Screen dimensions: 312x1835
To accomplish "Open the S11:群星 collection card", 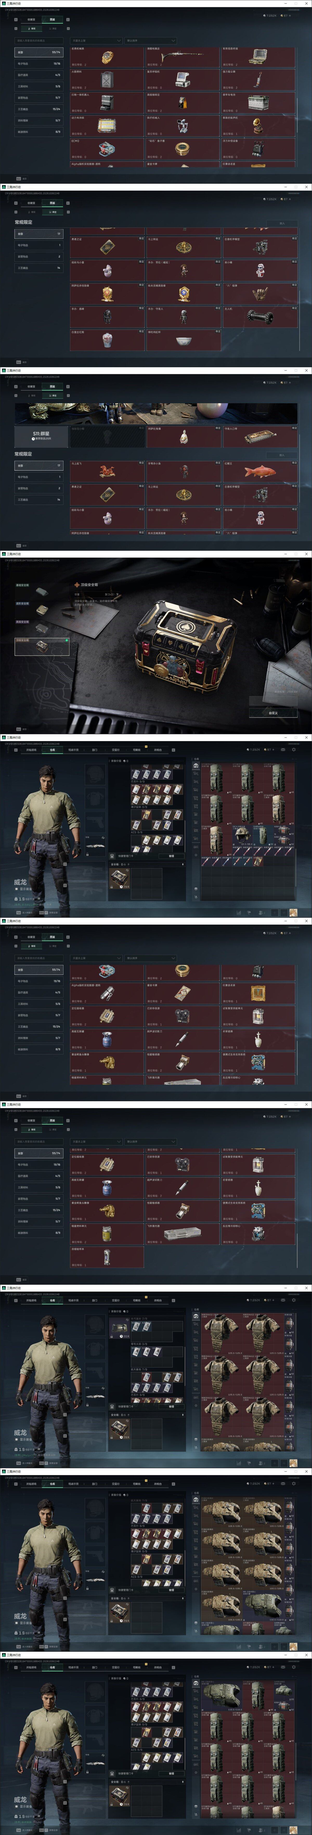I will coord(41,437).
